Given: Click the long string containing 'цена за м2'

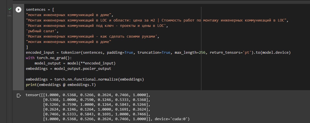Looking at the screenshot, I should [x=156, y=20].
